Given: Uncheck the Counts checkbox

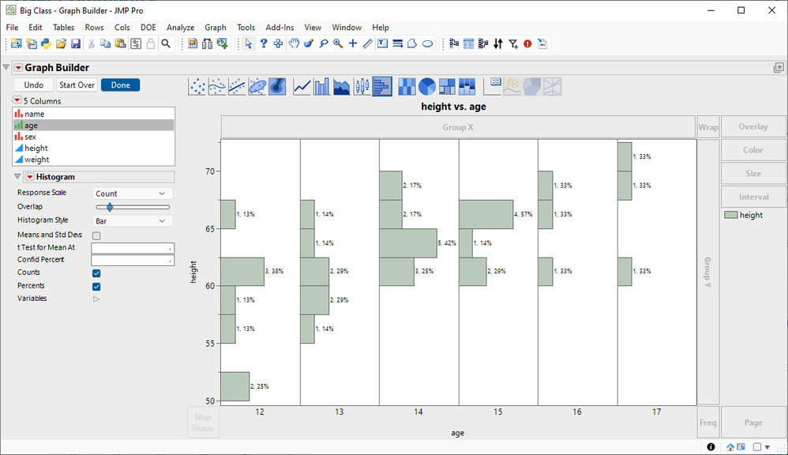Looking at the screenshot, I should [96, 273].
